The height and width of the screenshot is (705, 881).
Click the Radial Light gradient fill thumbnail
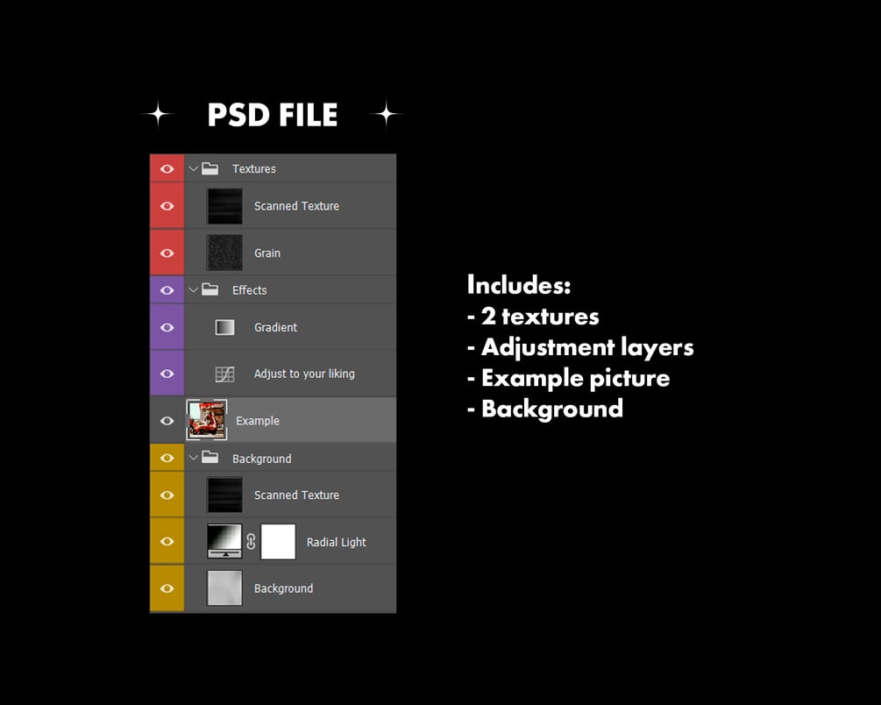tap(224, 541)
